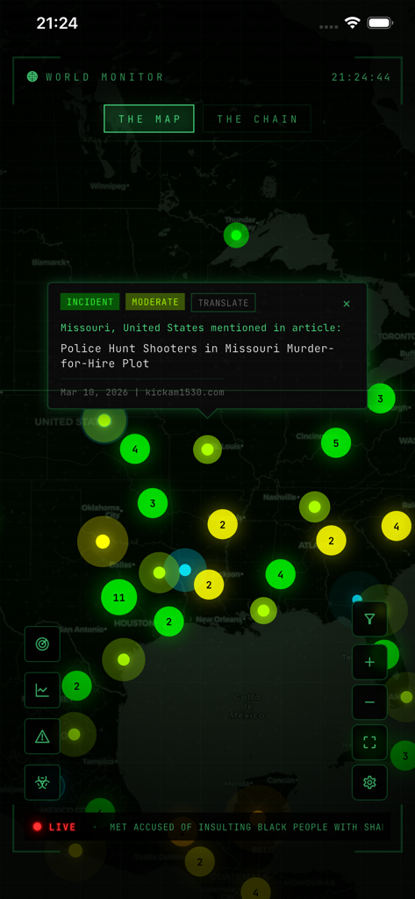Open the map filter options
The image size is (415, 899).
[369, 619]
